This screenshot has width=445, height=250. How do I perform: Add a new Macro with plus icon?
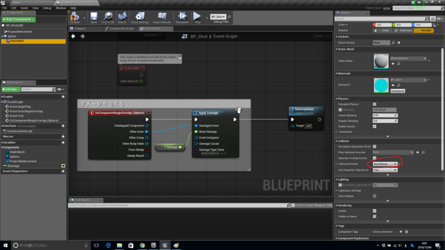pyautogui.click(x=63, y=136)
